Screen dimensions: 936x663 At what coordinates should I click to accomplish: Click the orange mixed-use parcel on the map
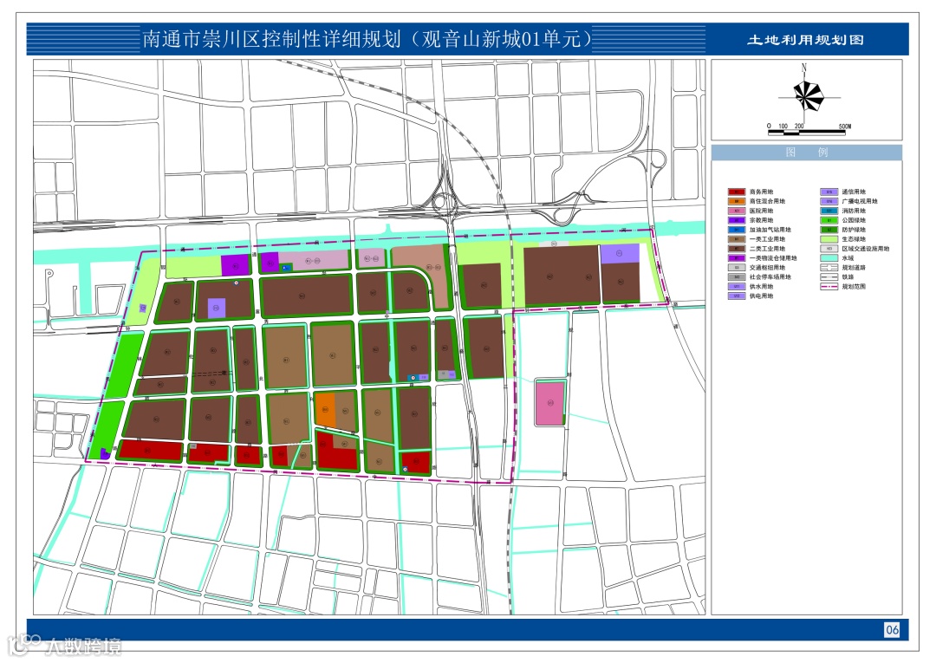tap(325, 410)
